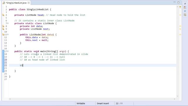Click the warning marker on line 9
The height and width of the screenshot is (106, 188).
3,29
